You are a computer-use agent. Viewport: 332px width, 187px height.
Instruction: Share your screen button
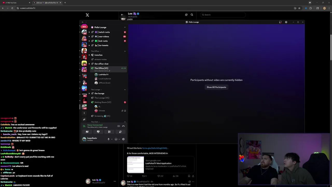98,132
